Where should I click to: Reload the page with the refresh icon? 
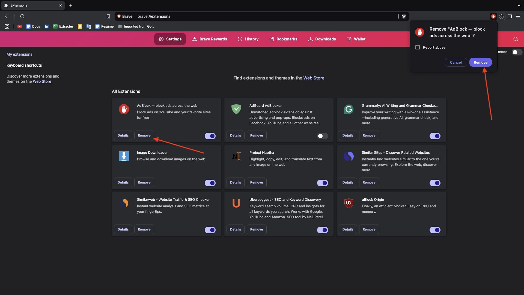point(22,16)
